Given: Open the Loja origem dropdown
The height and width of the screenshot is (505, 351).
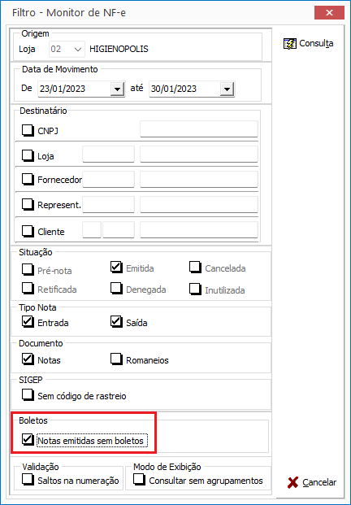Looking at the screenshot, I should 77,50.
